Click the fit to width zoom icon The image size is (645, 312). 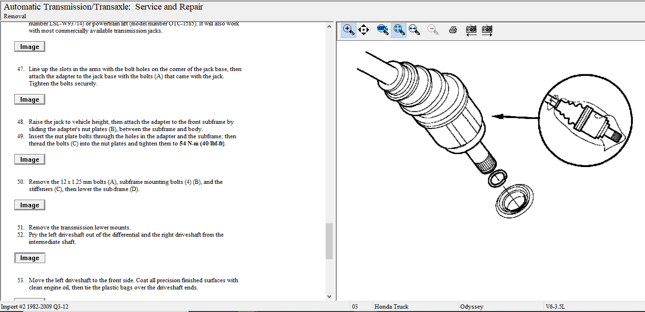pyautogui.click(x=414, y=30)
